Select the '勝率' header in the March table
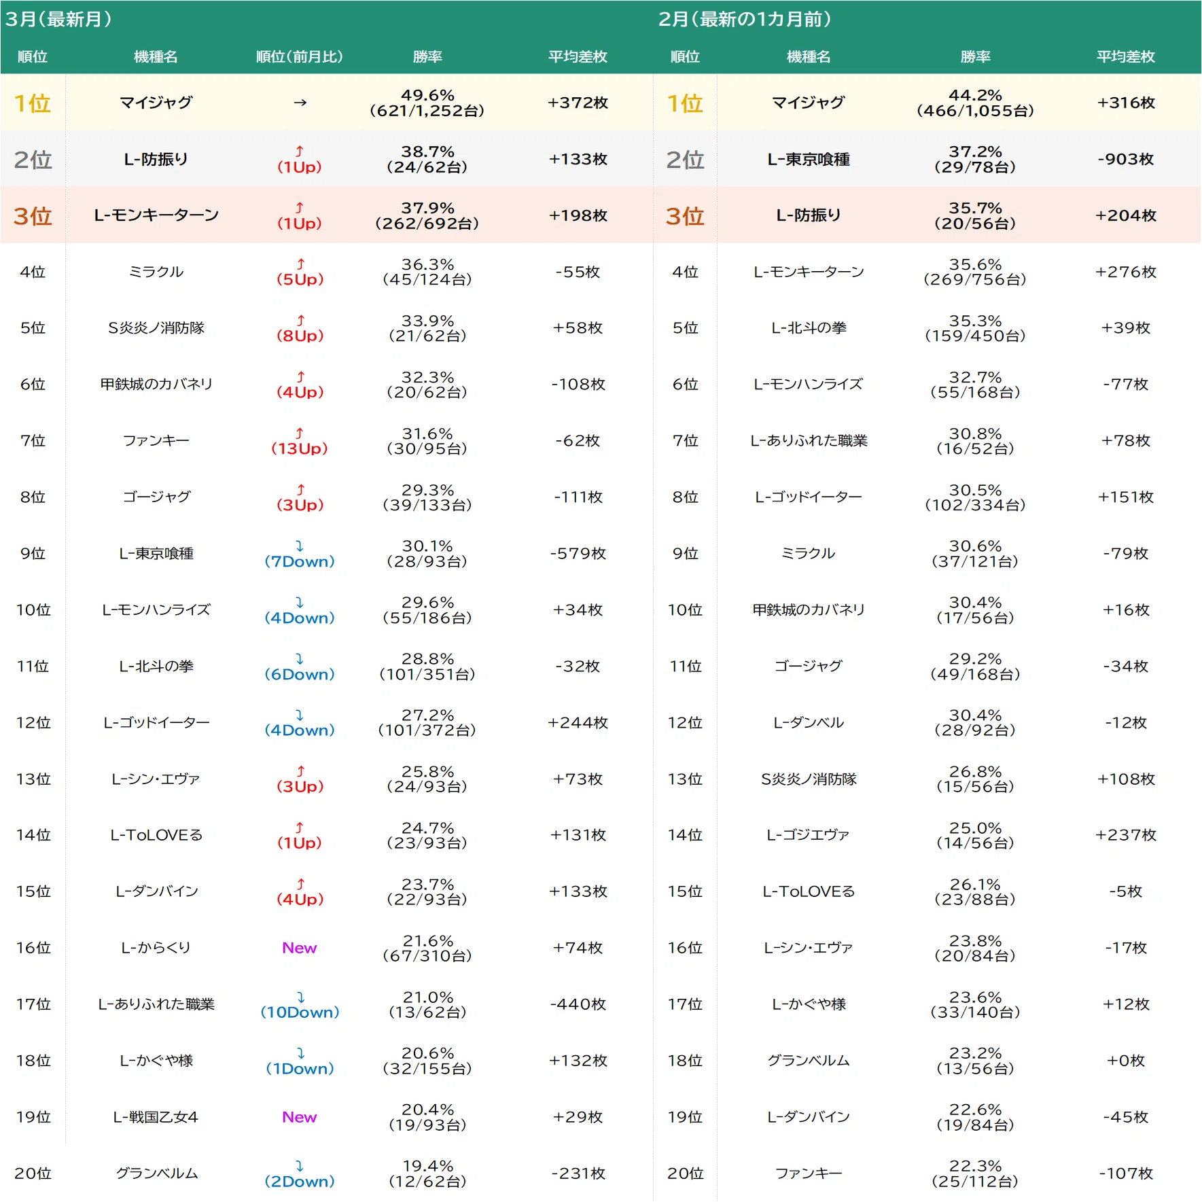The height and width of the screenshot is (1202, 1202). pos(427,56)
